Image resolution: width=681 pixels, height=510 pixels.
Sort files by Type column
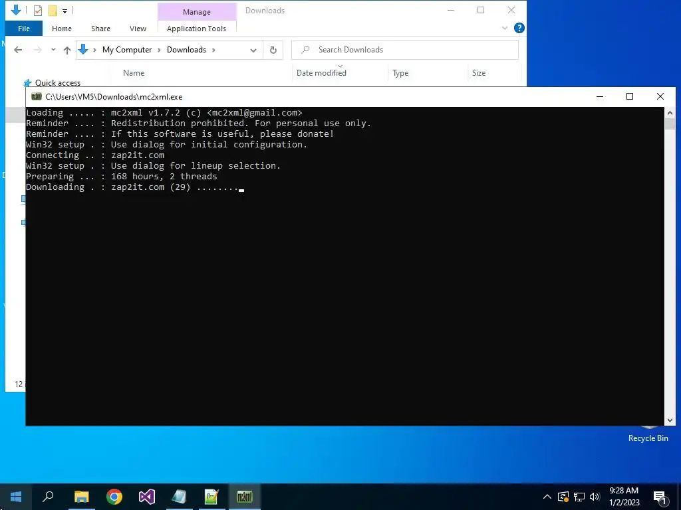pos(400,73)
